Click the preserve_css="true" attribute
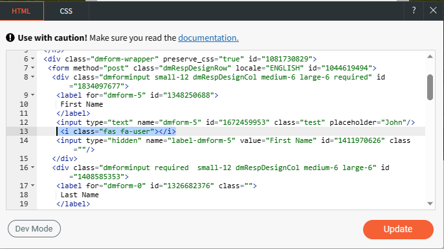The width and height of the screenshot is (444, 249). pyautogui.click(x=203, y=59)
